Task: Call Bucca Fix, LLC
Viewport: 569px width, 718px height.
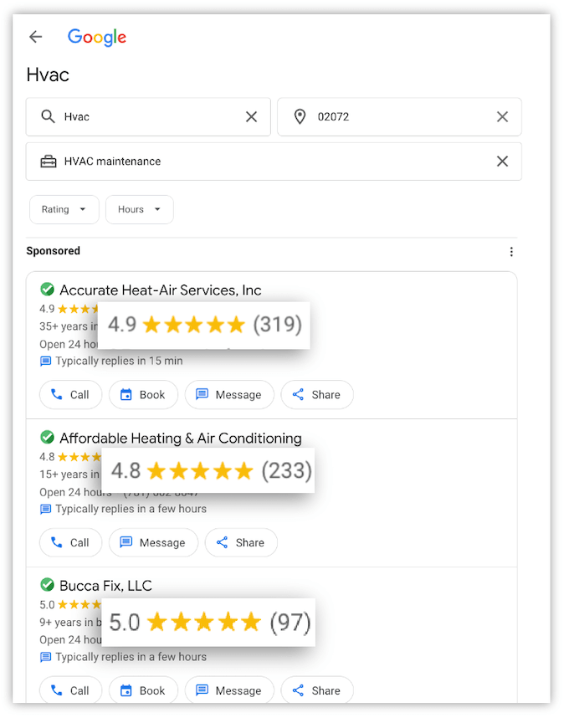Action: coord(70,690)
